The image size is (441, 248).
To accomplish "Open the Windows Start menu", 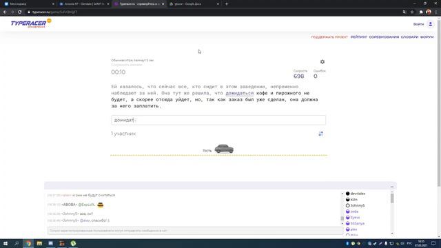I will pyautogui.click(x=5, y=243).
